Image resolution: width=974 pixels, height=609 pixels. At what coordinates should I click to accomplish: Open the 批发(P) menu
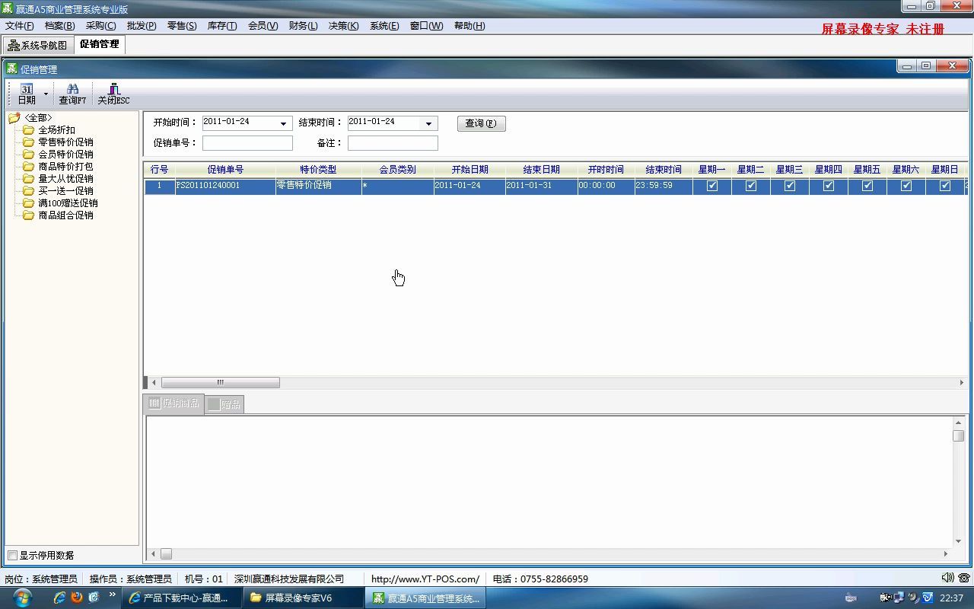pos(142,26)
